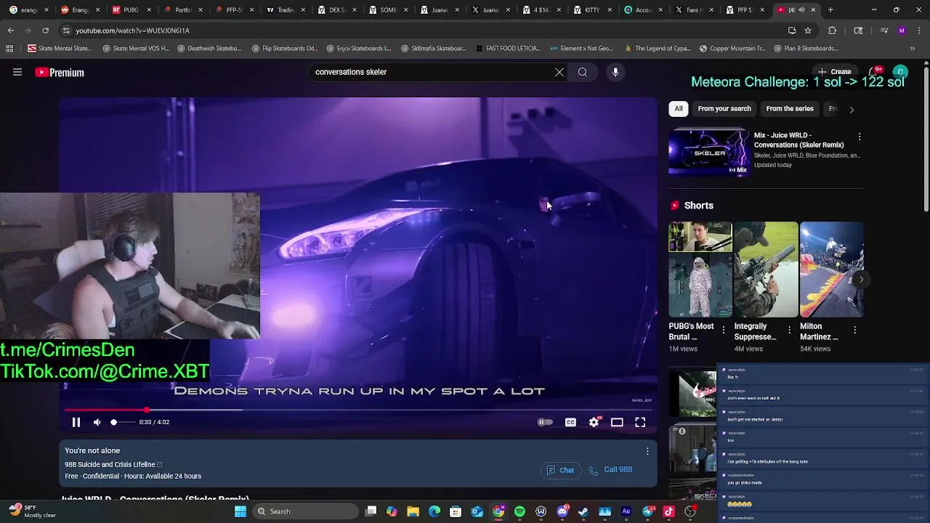Switch to theater mode
The width and height of the screenshot is (930, 523).
pyautogui.click(x=617, y=422)
